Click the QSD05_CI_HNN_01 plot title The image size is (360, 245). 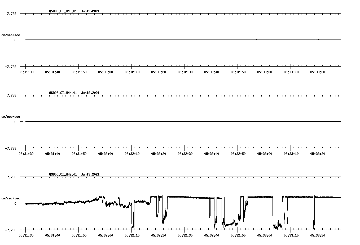(74, 93)
